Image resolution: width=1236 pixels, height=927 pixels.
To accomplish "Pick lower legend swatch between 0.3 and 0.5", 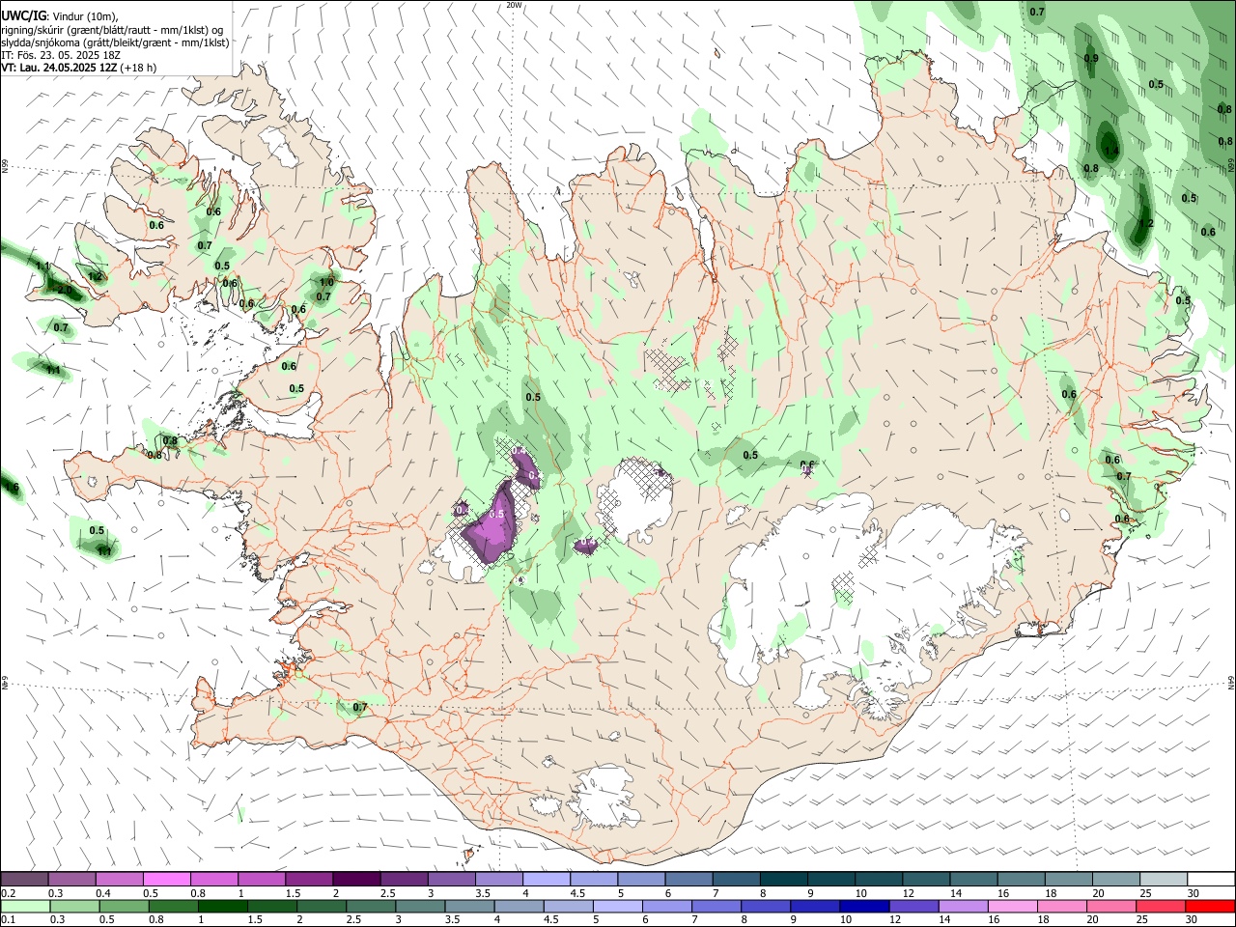I will coord(74,906).
